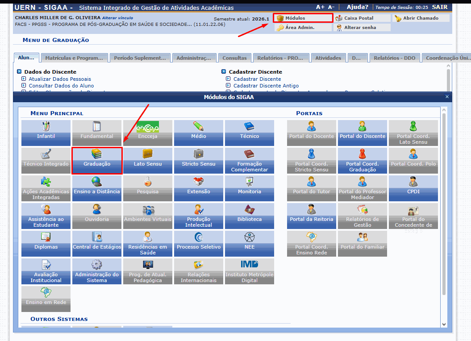Click Alterar vínculo link
The image size is (471, 341).
coord(117,18)
